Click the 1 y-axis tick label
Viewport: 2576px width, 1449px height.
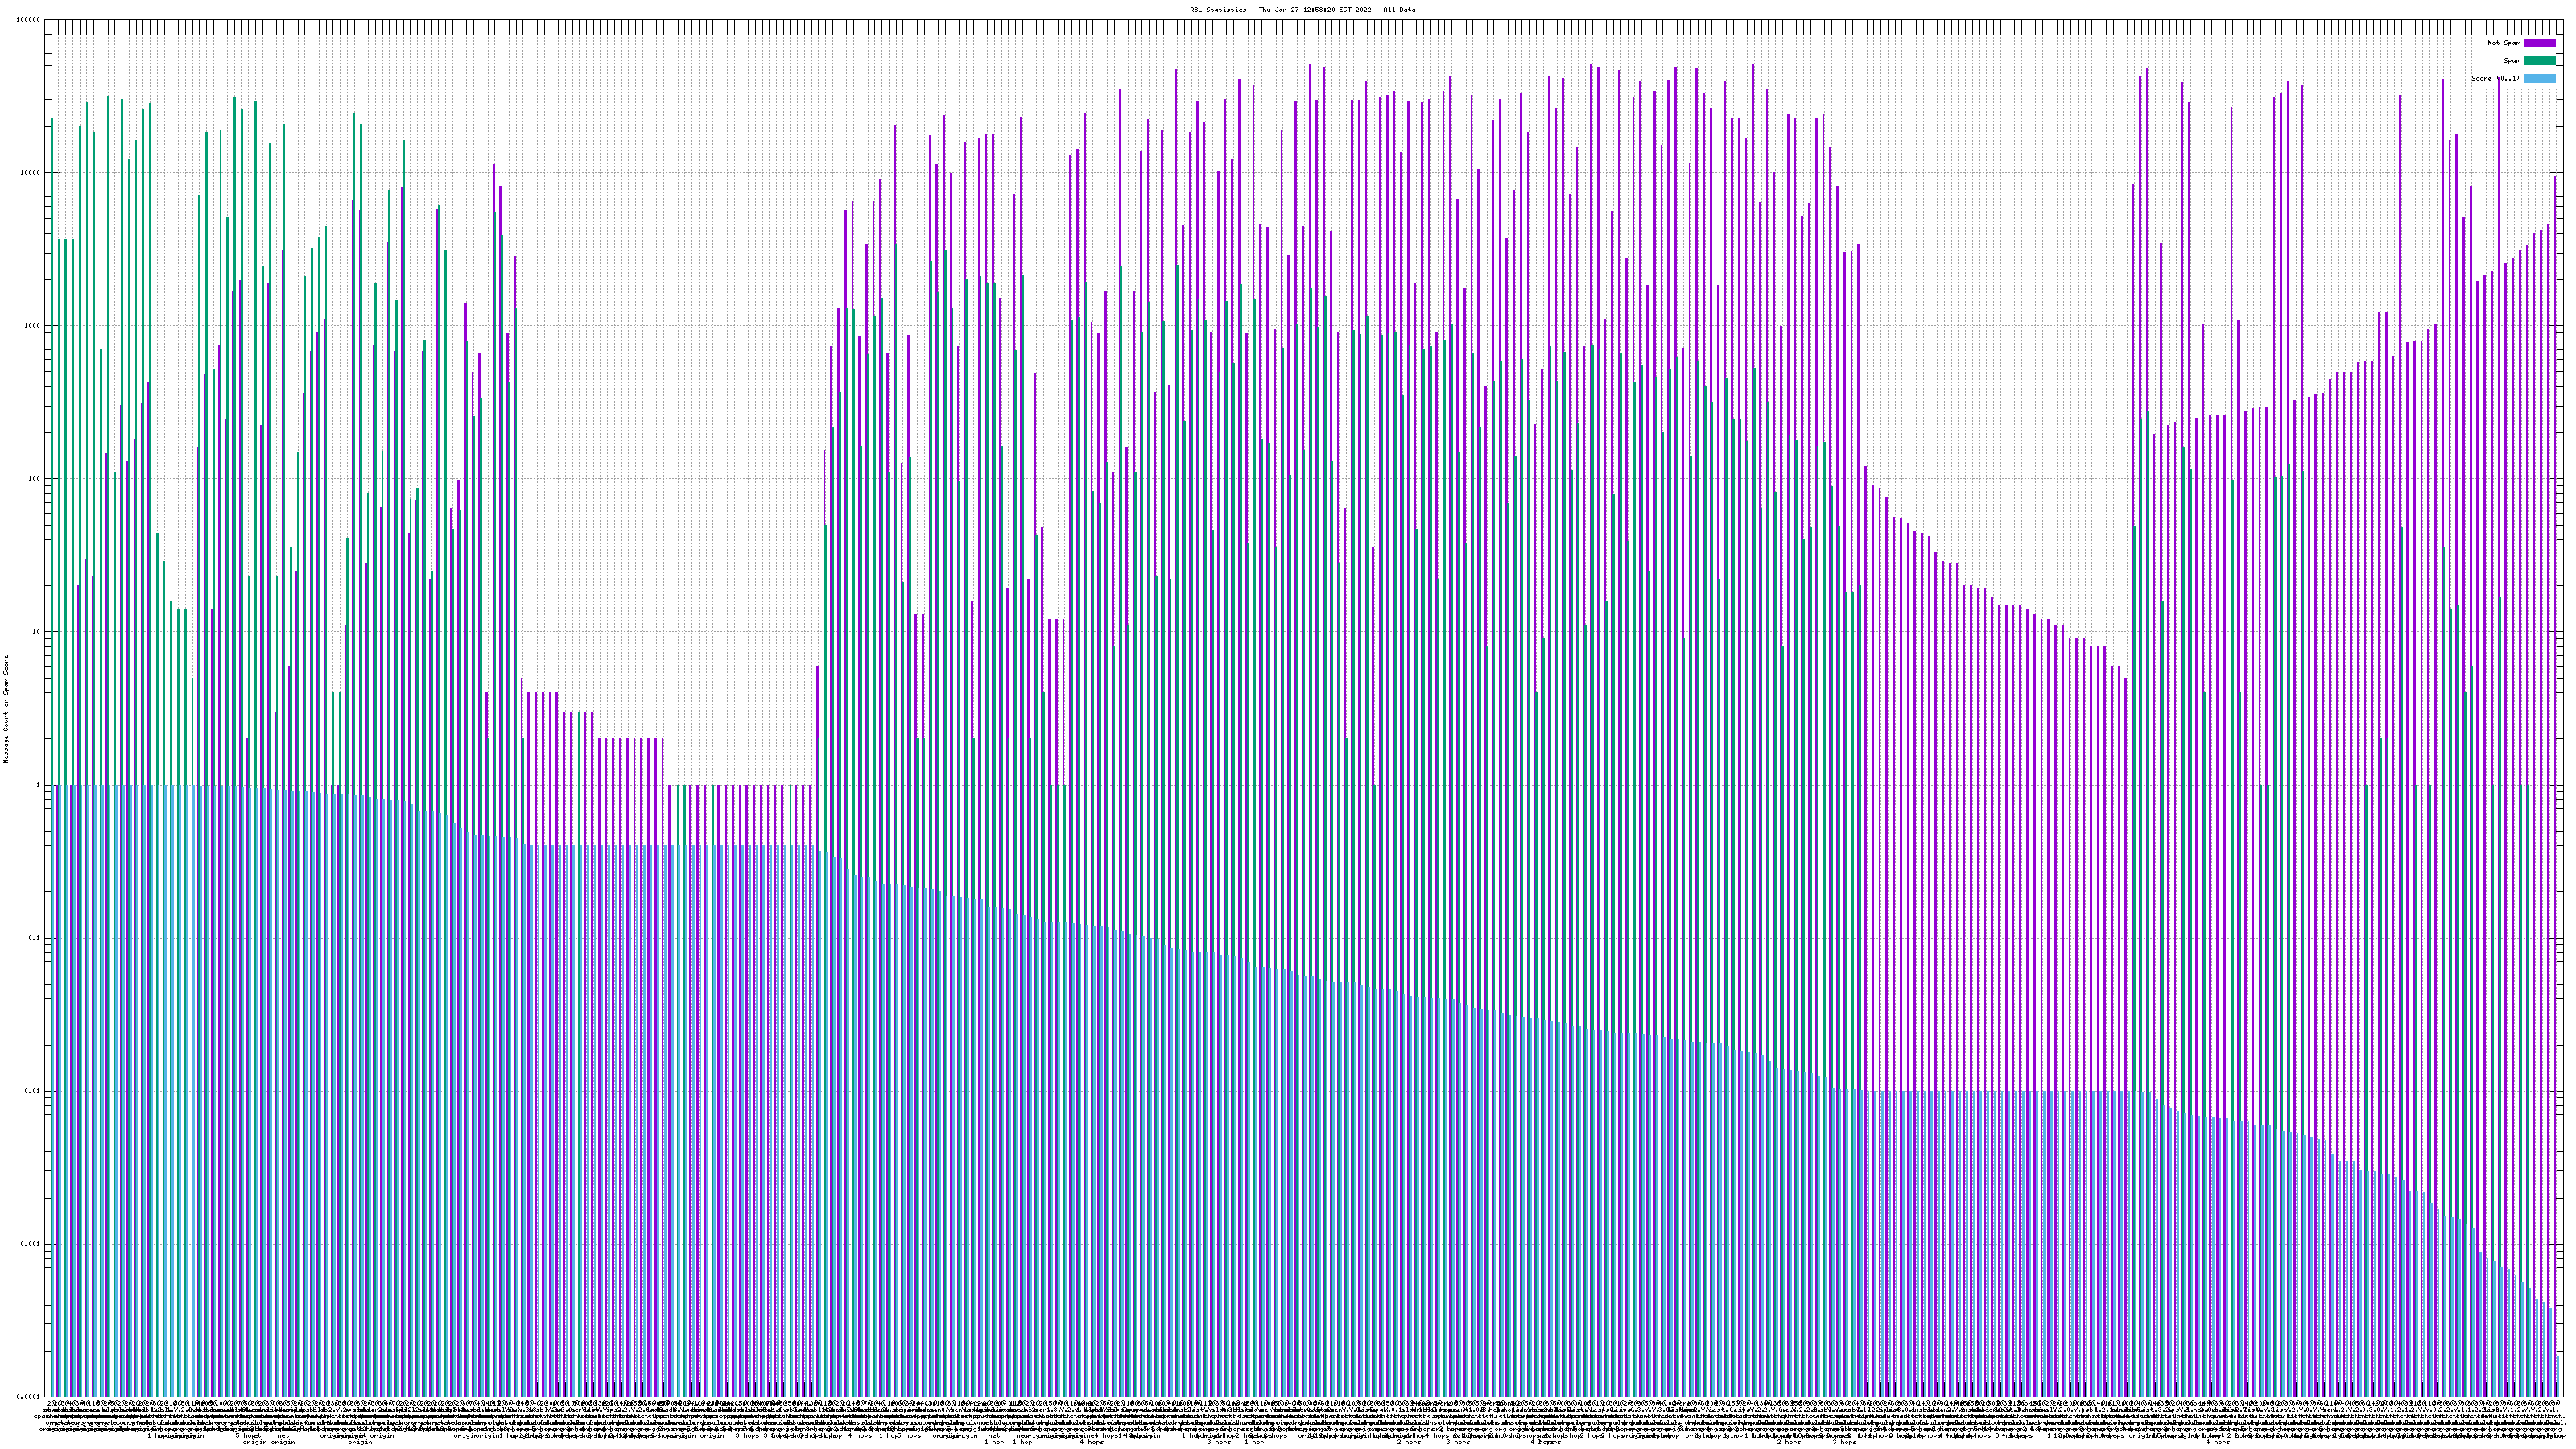pyautogui.click(x=38, y=785)
